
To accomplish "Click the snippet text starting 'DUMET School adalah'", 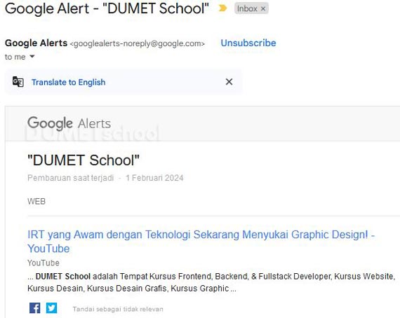I will coord(211,282).
